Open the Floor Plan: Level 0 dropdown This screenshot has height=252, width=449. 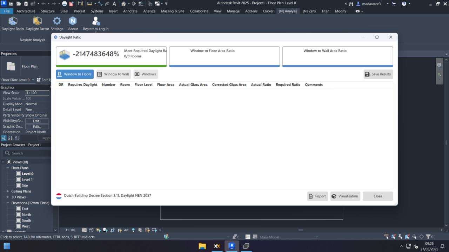(x=33, y=80)
